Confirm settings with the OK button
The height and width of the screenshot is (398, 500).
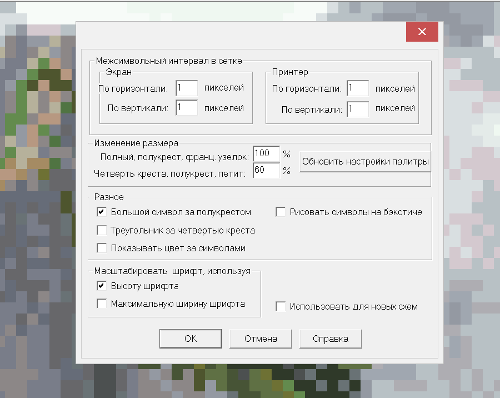pyautogui.click(x=191, y=339)
